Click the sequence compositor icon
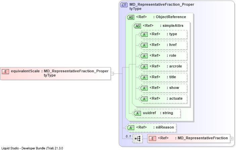The image size is (236, 150). [x=137, y=139]
